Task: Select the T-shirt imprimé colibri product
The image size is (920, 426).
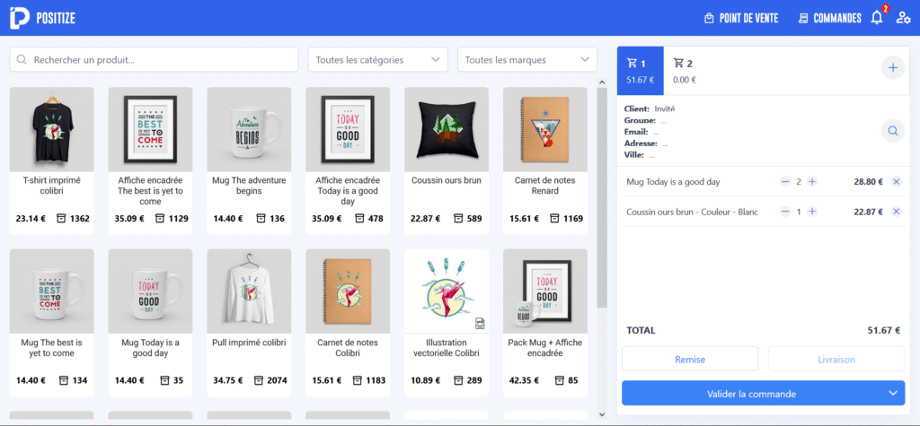Action: (51, 161)
